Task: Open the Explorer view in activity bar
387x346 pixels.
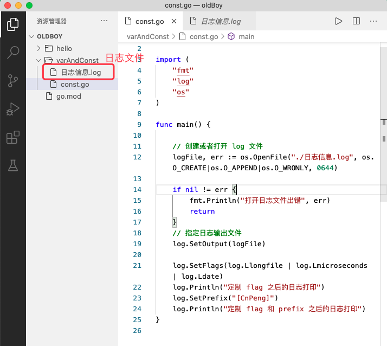Action: coord(12,24)
